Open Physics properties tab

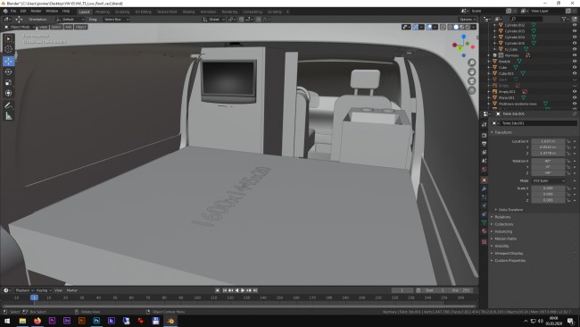tap(485, 205)
